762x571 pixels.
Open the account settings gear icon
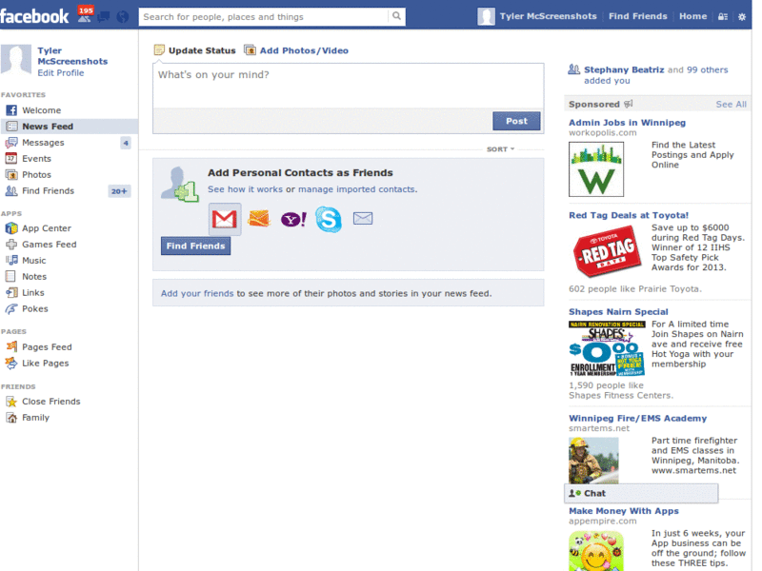coord(742,16)
